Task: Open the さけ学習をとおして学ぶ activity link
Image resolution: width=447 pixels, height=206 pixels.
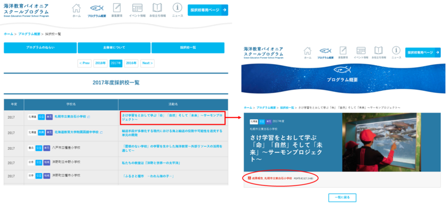Action: click(172, 117)
